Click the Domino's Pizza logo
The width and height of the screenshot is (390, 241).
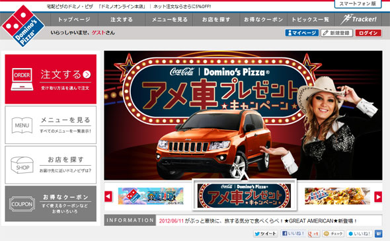(23, 26)
